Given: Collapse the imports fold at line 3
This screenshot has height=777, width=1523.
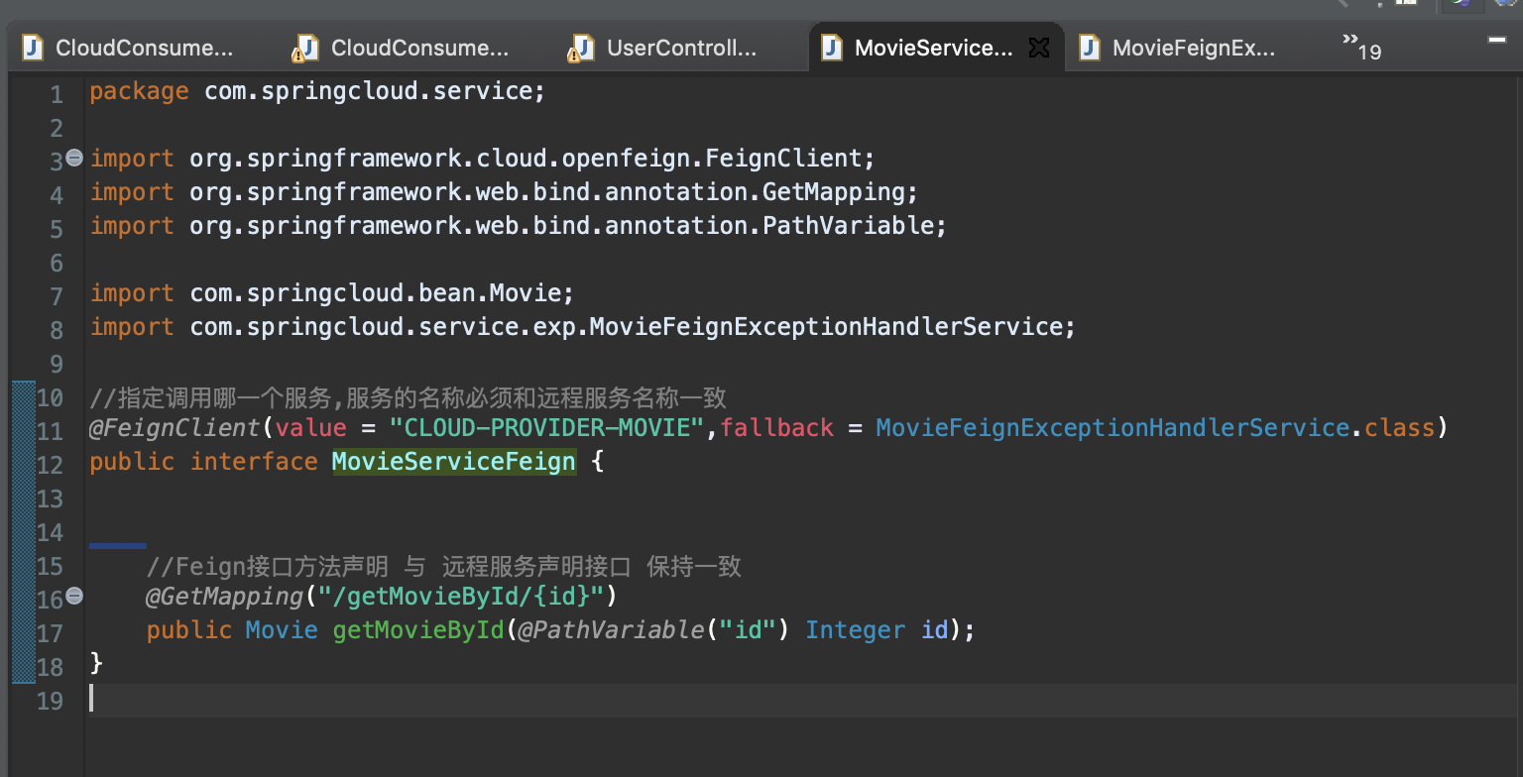Looking at the screenshot, I should (x=74, y=158).
